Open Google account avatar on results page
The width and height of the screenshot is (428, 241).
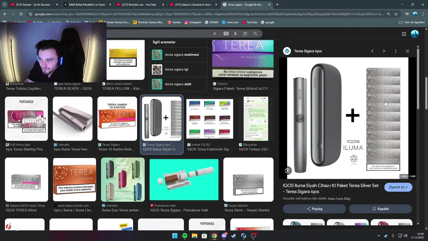[415, 34]
